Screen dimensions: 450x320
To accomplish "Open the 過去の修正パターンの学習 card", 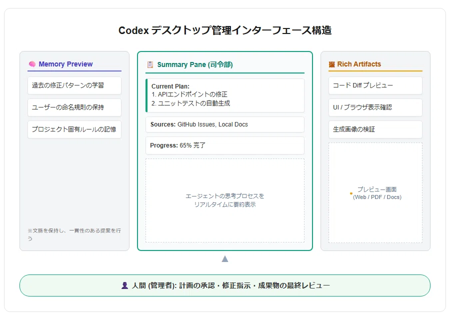I will click(x=74, y=85).
